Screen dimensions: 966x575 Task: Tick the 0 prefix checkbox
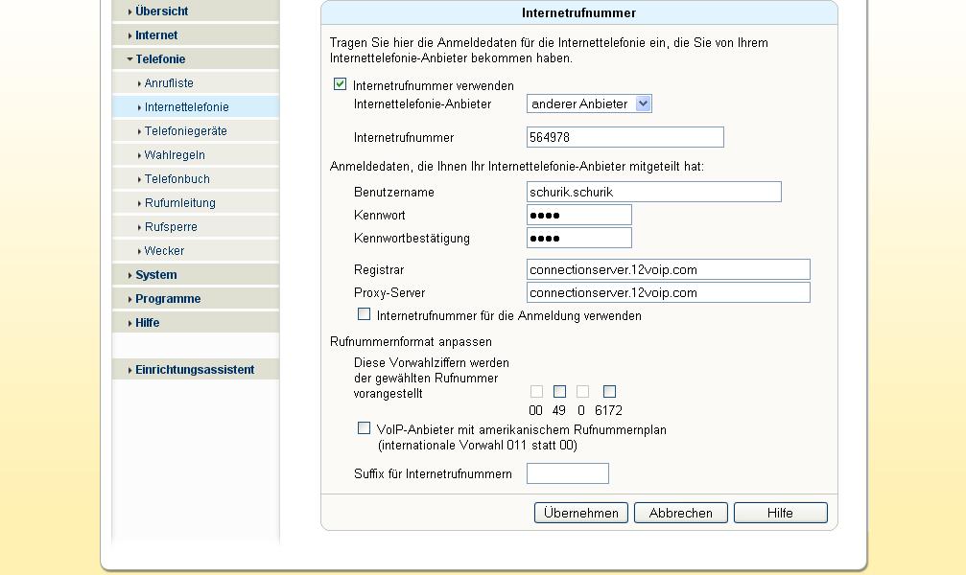(583, 392)
